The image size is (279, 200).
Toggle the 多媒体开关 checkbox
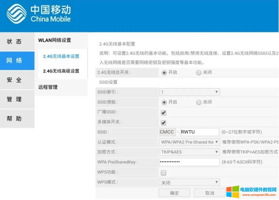[163, 123]
